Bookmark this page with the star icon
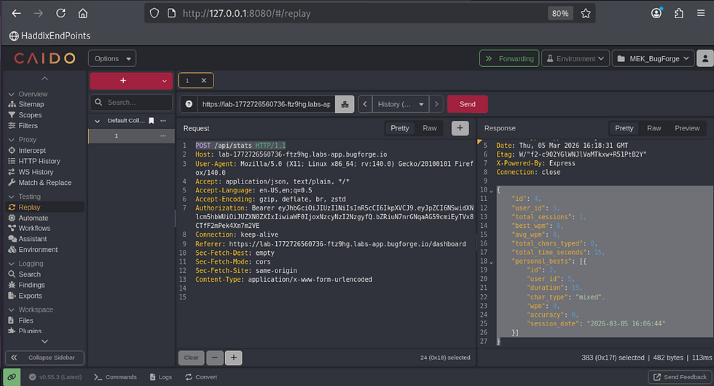 (x=586, y=13)
